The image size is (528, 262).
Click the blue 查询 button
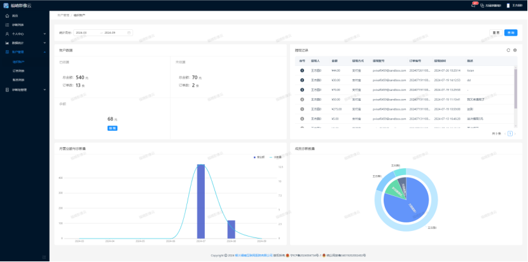(510, 32)
